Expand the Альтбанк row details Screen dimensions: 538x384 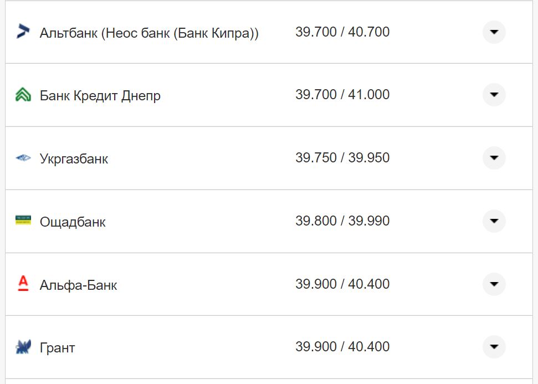click(x=494, y=32)
